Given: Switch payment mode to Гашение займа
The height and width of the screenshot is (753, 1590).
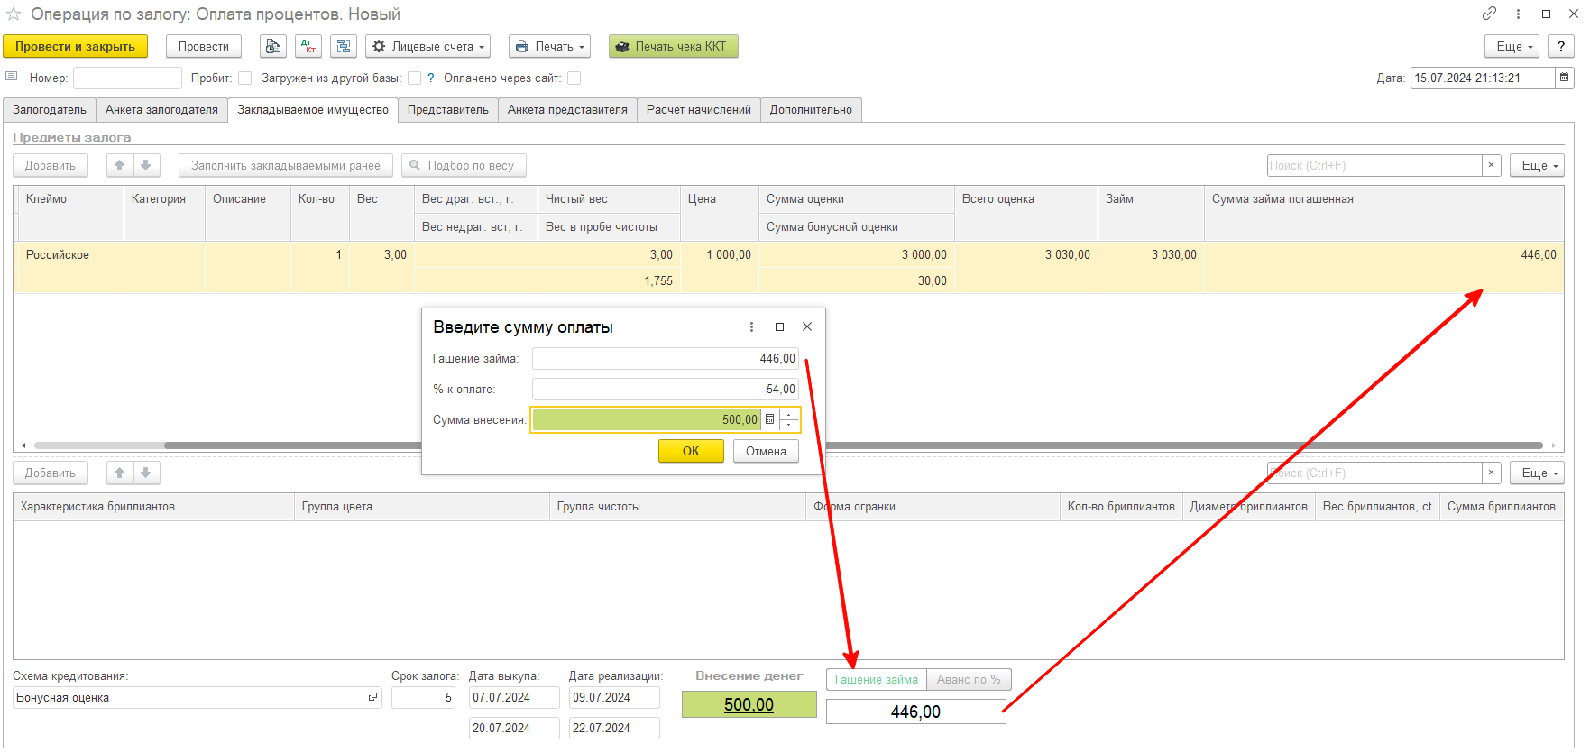Looking at the screenshot, I should pos(877,679).
